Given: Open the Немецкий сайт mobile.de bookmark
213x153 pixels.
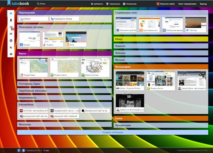Looking at the screenshot, I should 65,116.
